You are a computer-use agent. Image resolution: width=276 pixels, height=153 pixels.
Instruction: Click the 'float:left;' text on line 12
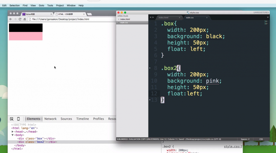[x=185, y=93]
